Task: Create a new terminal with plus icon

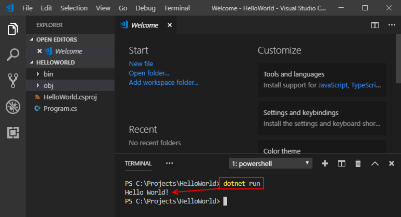Action: (x=325, y=164)
